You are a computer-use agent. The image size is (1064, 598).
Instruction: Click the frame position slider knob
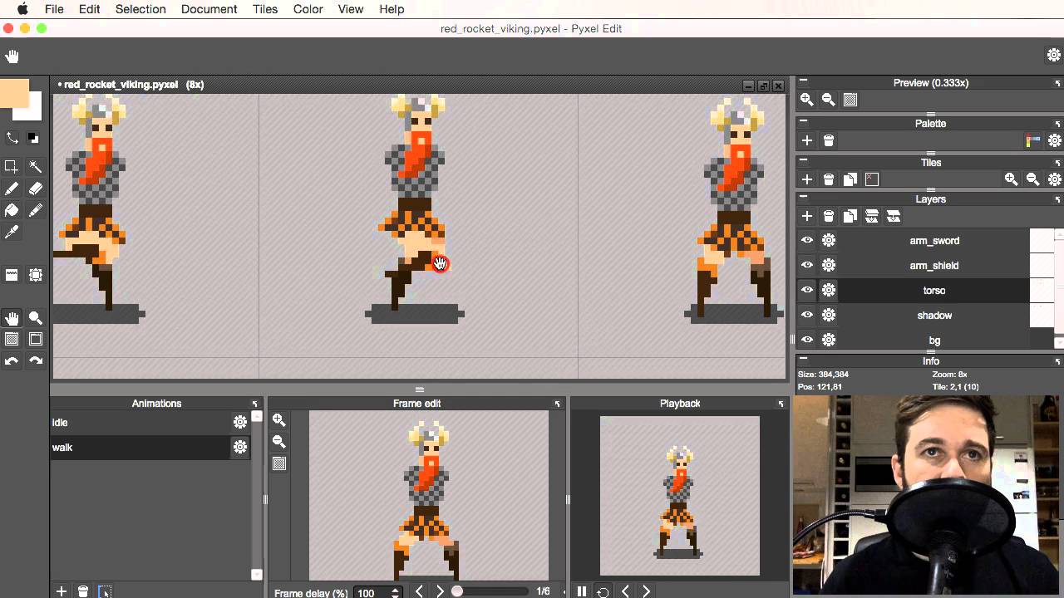pyautogui.click(x=456, y=591)
